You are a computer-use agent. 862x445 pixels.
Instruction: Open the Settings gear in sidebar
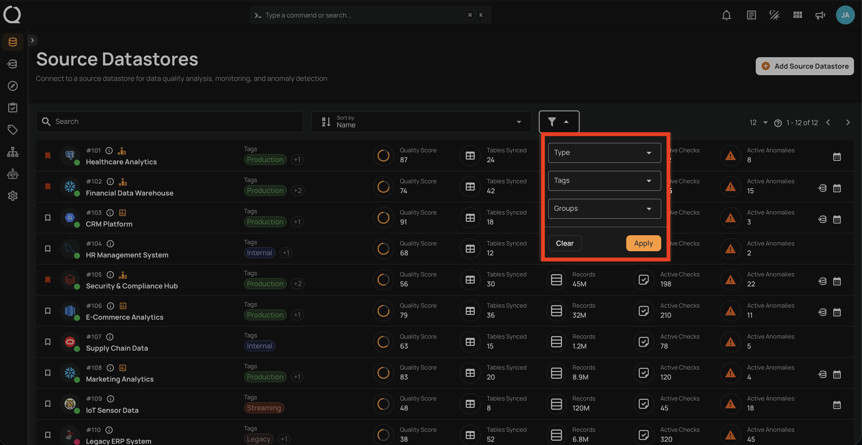(x=12, y=196)
